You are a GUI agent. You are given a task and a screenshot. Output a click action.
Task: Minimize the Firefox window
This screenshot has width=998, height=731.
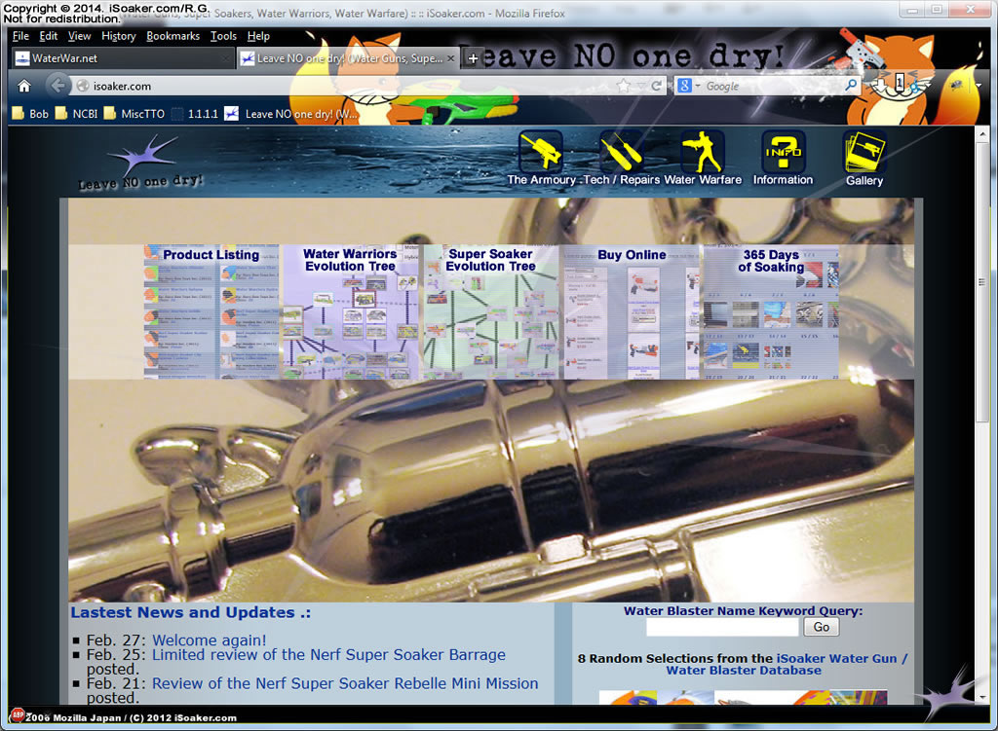tap(913, 10)
